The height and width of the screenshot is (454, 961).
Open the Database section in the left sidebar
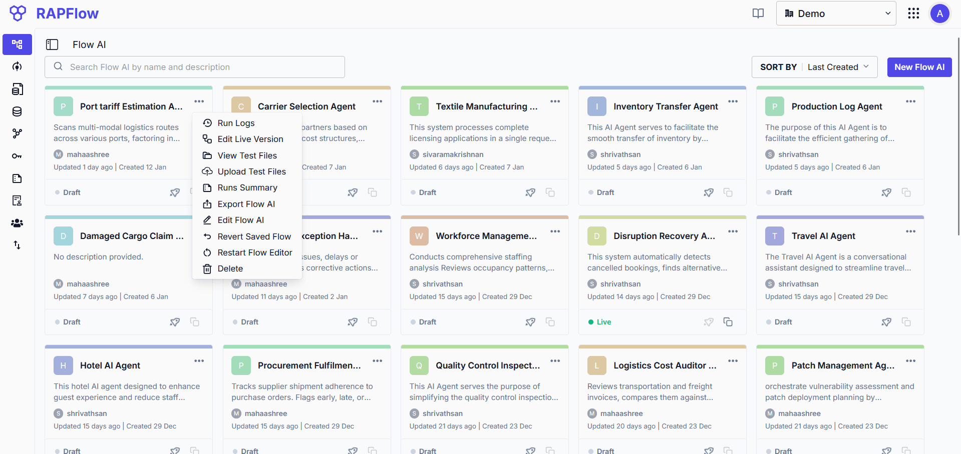(17, 111)
